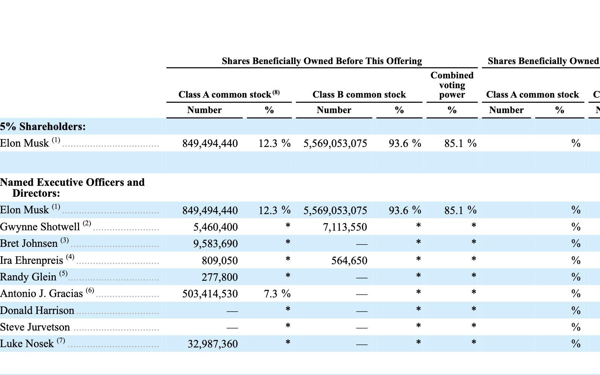600x375 pixels.
Task: Select the "Class A common stock (8)" column header
Action: [229, 94]
